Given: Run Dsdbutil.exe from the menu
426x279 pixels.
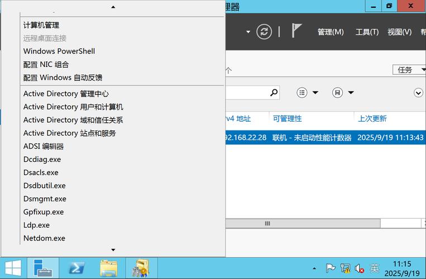Looking at the screenshot, I should click(45, 186).
